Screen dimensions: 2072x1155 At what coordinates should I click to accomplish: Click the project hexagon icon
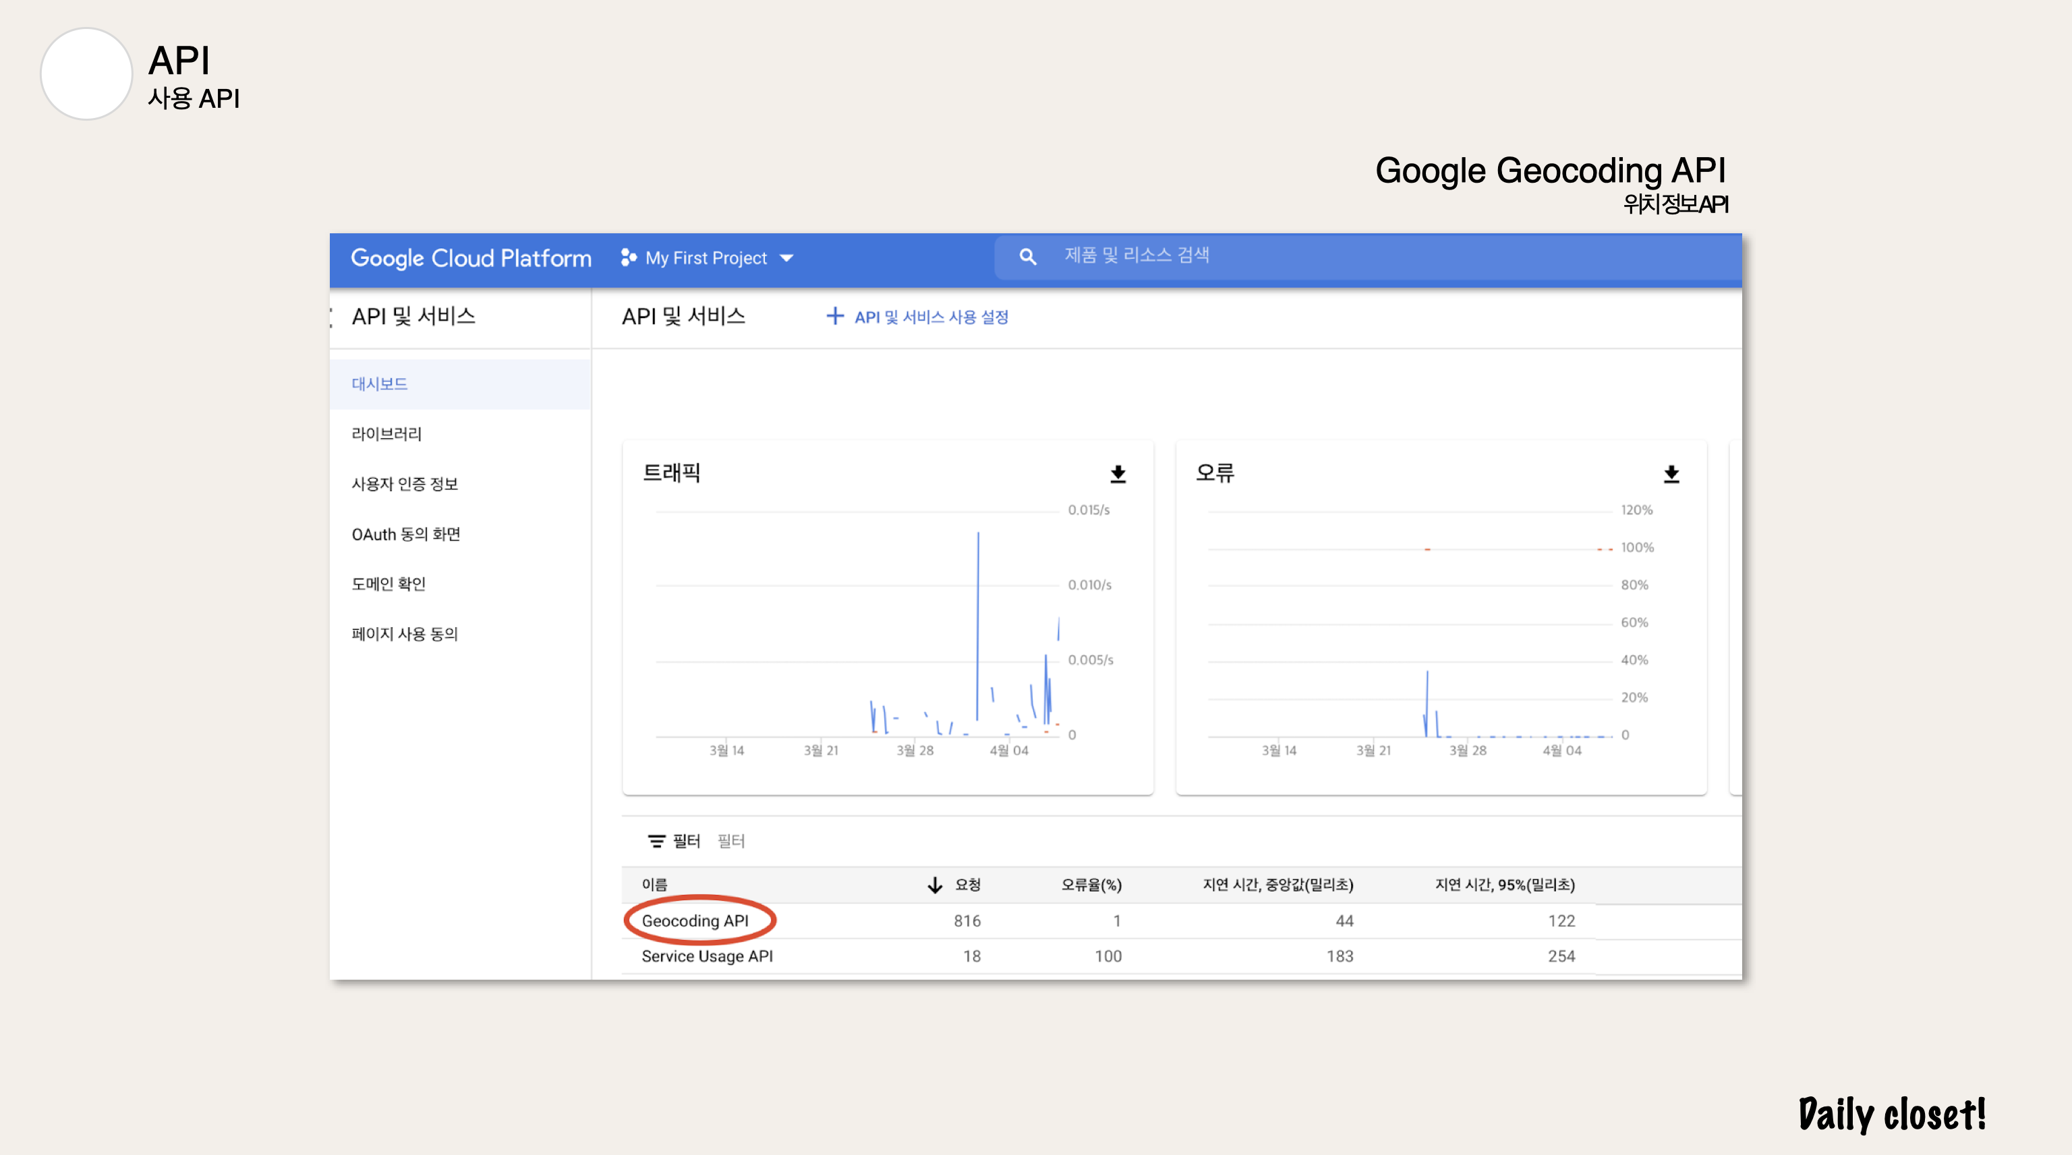point(628,258)
